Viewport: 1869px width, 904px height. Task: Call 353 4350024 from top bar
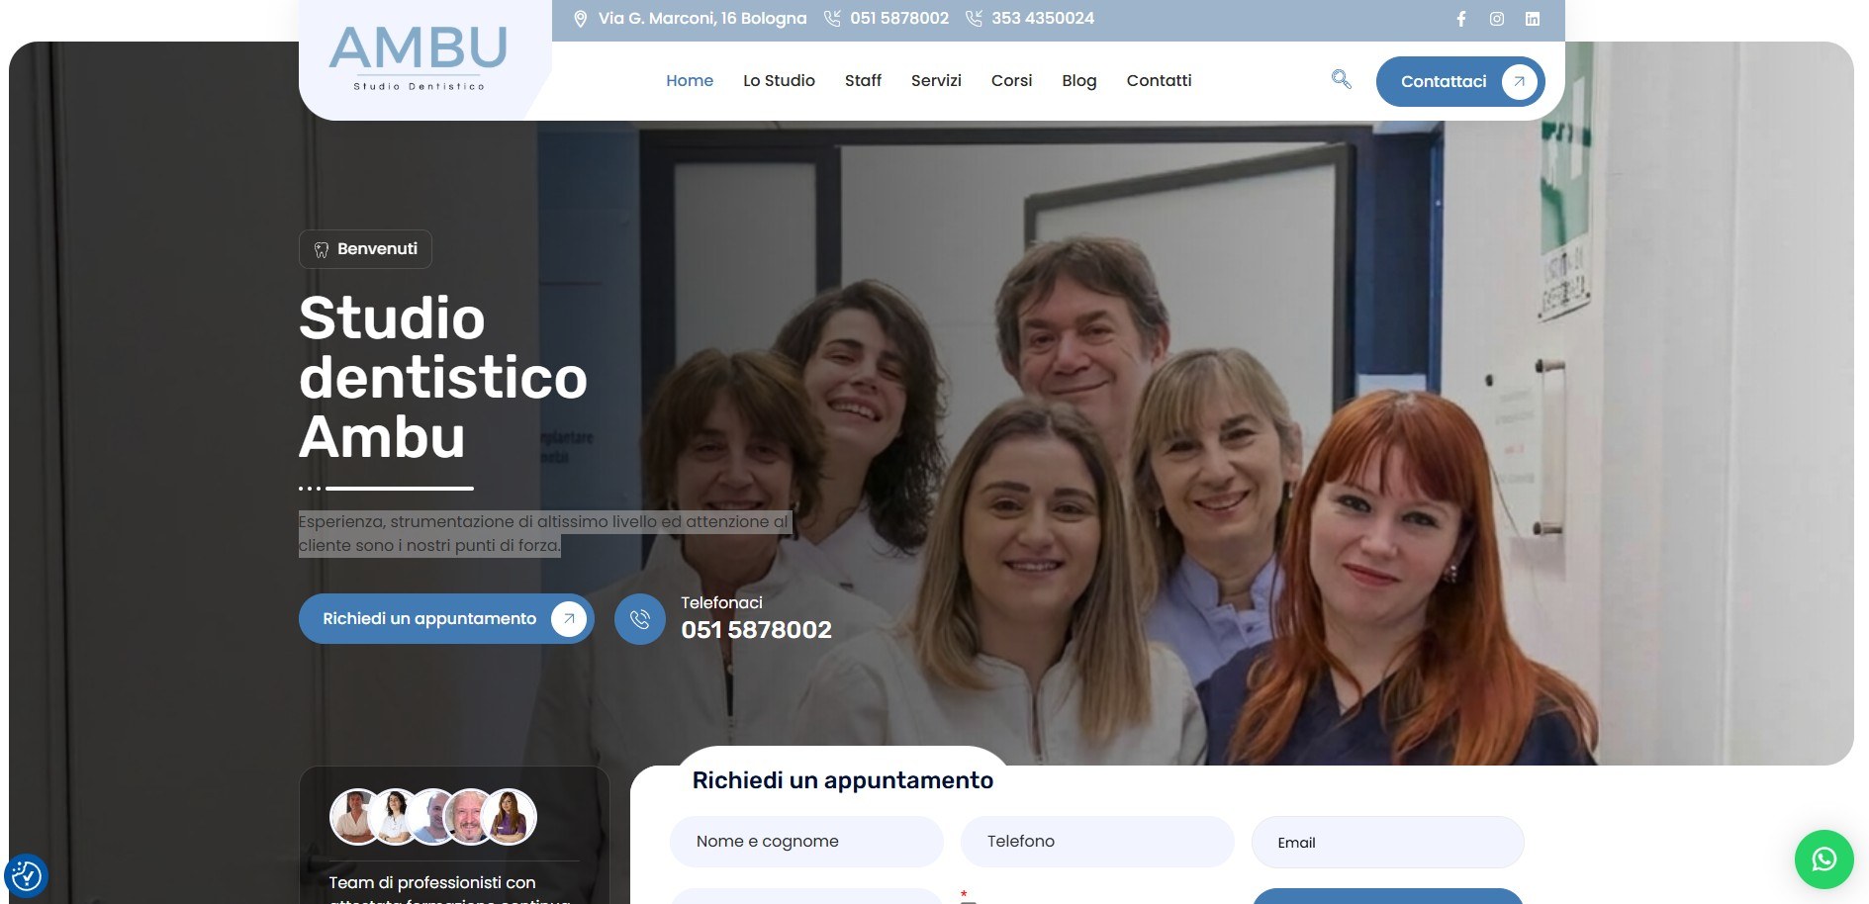[x=1043, y=19]
